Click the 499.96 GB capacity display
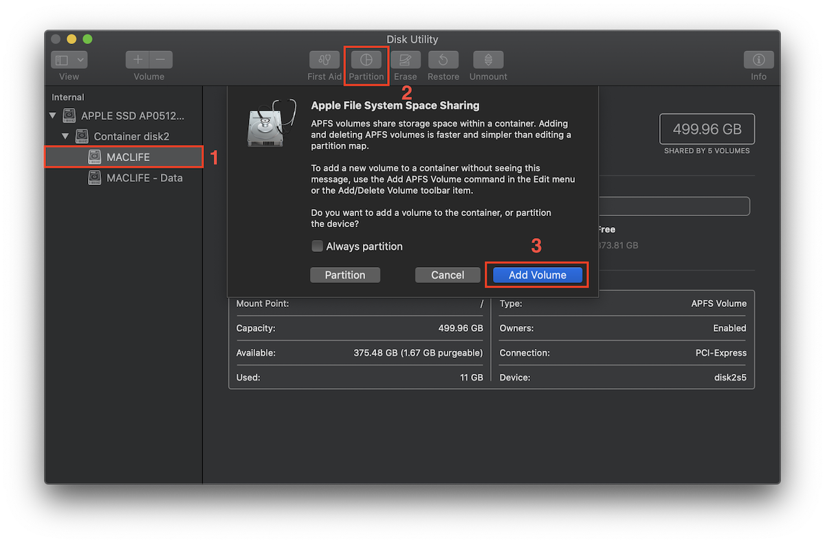Screen dimensions: 825x543 707,129
